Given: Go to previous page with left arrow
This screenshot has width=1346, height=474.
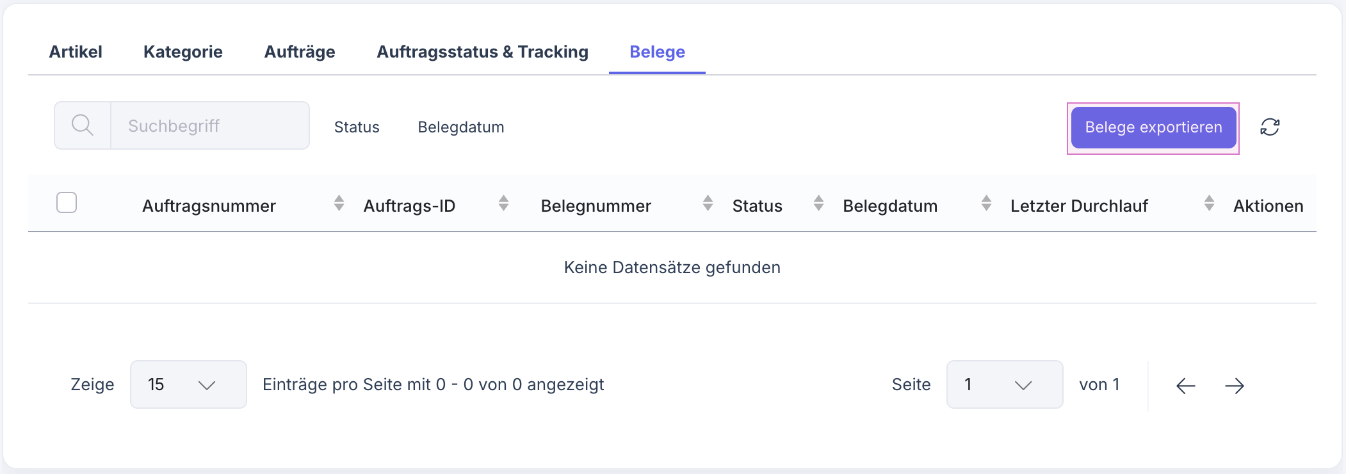Looking at the screenshot, I should click(1185, 384).
